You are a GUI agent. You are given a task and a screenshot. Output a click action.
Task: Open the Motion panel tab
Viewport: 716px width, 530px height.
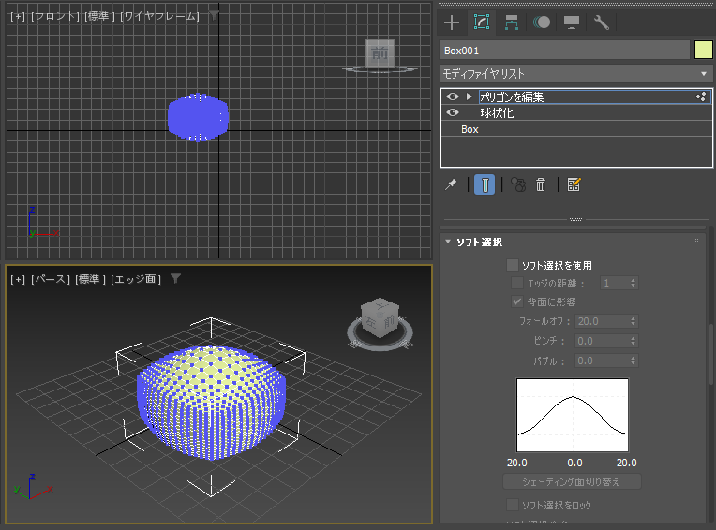542,22
